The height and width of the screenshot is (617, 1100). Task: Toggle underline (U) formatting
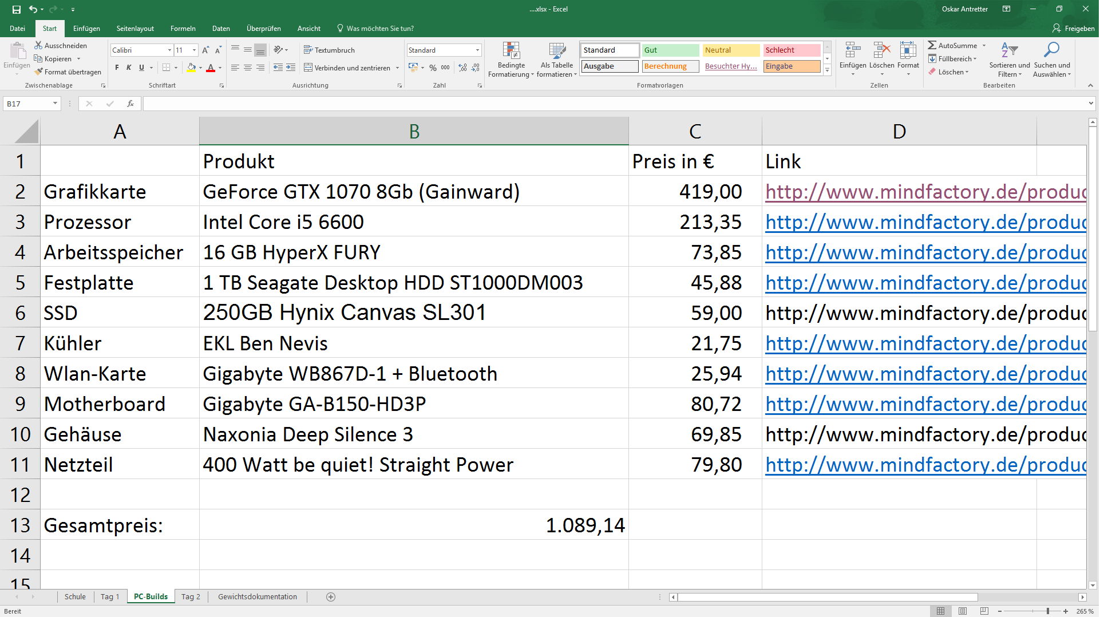coord(141,68)
